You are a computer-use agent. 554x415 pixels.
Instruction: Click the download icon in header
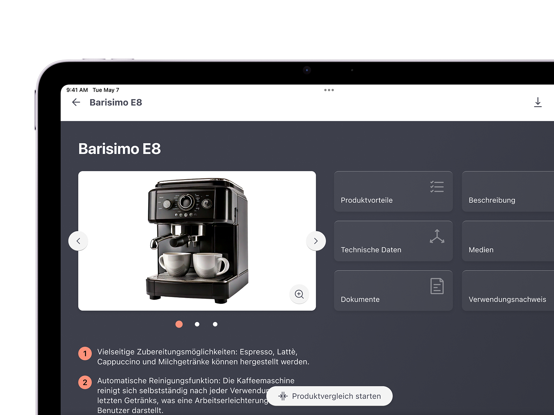pyautogui.click(x=537, y=102)
